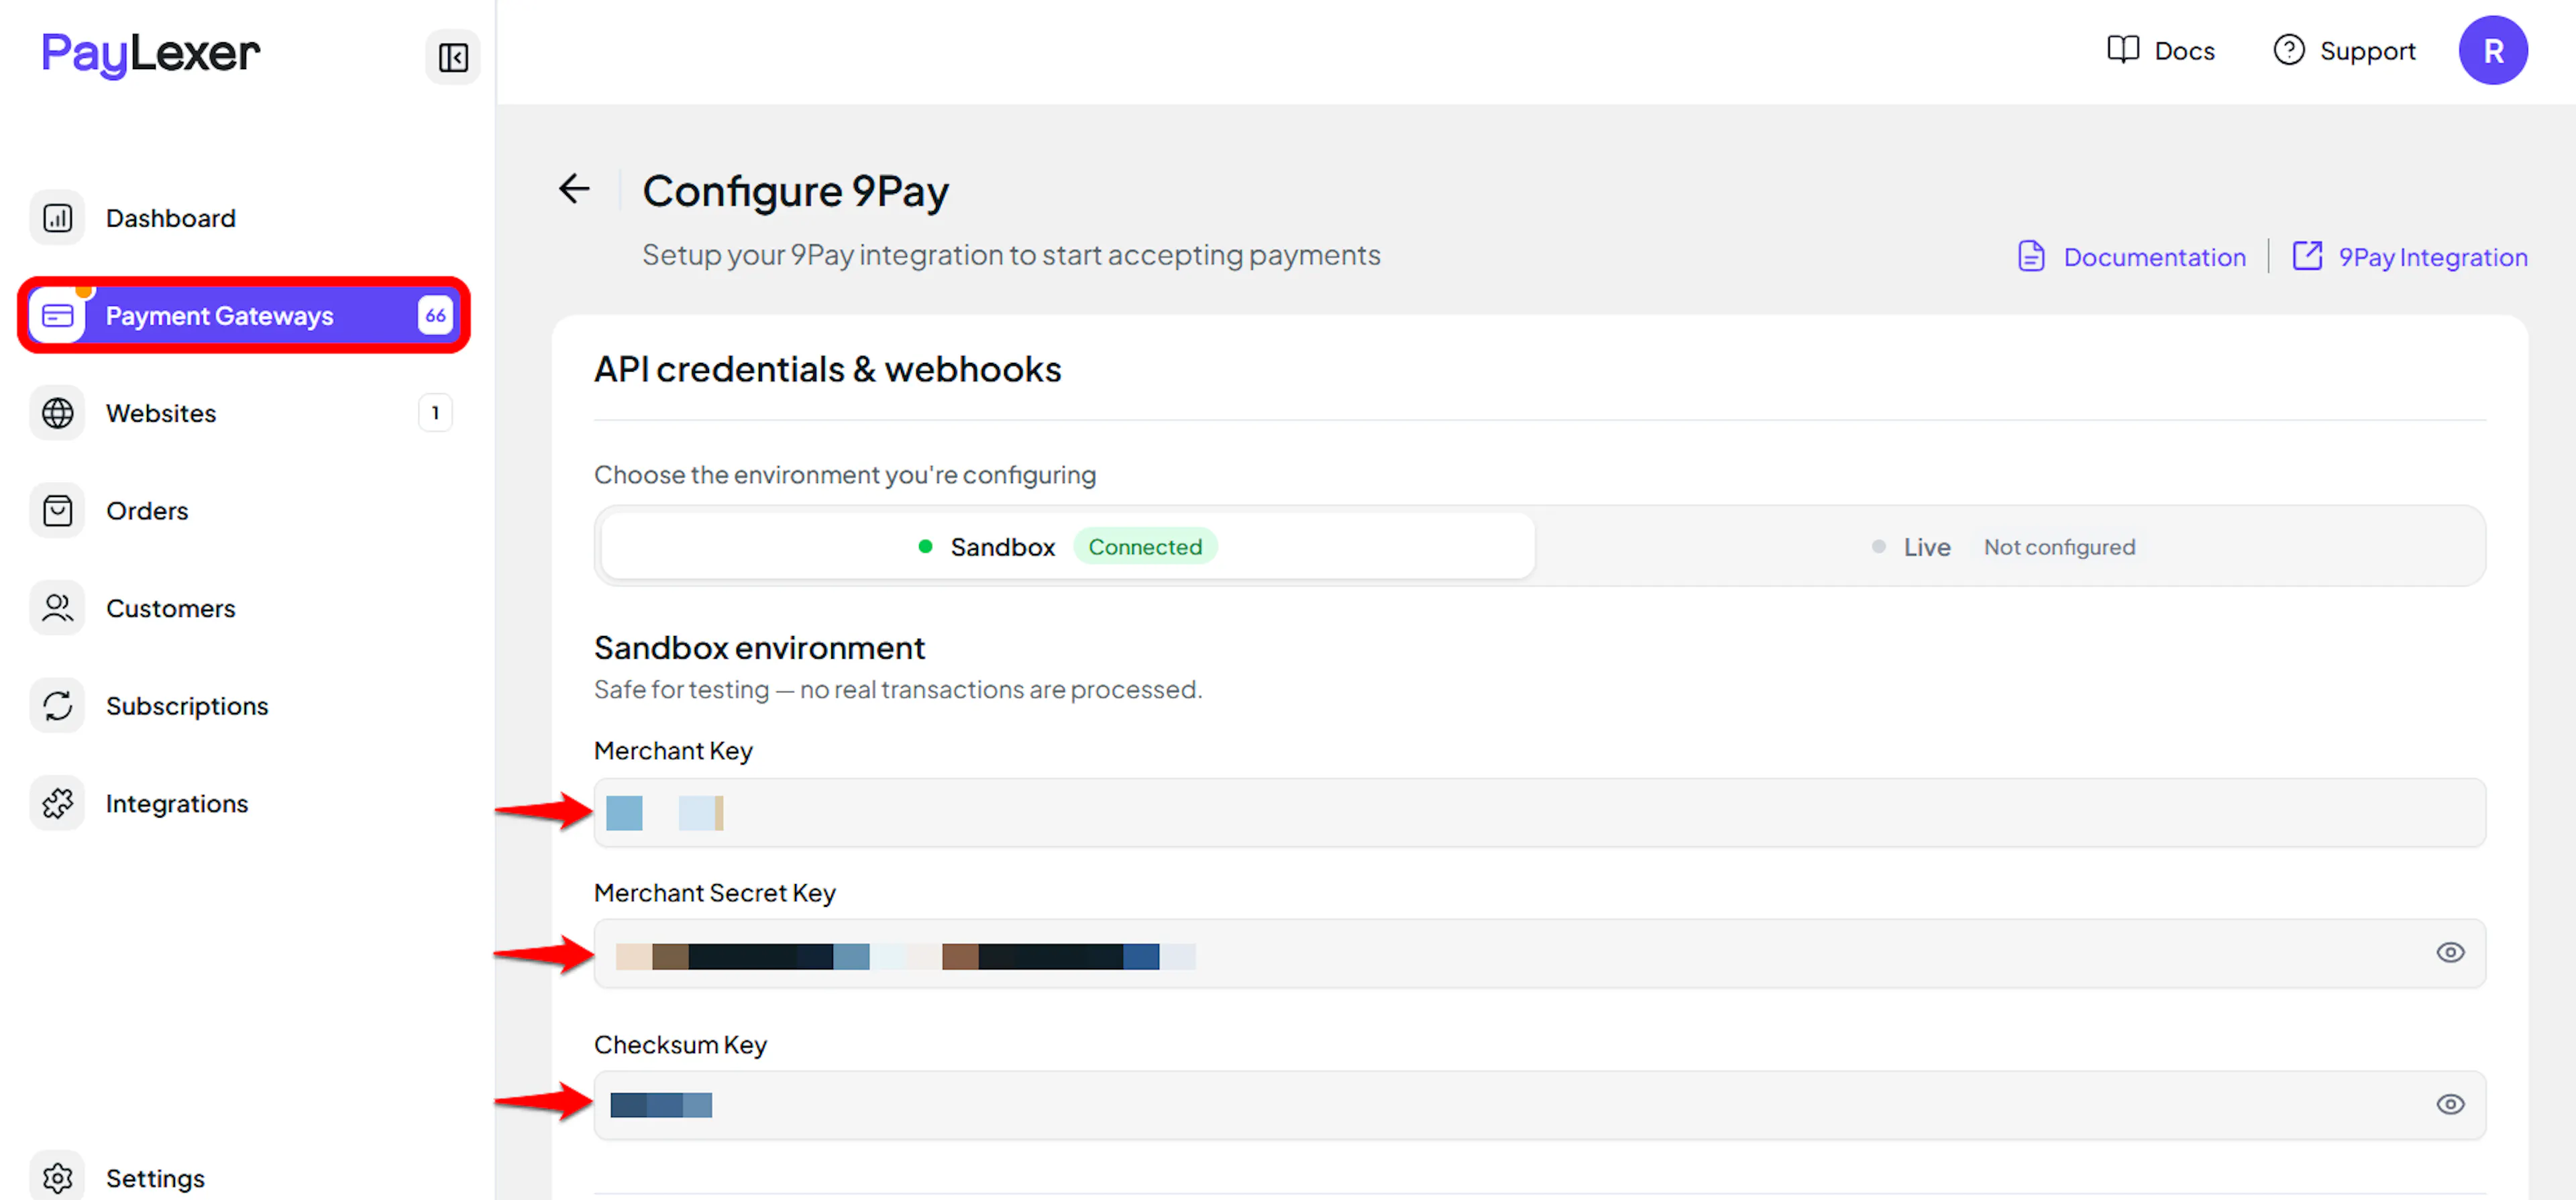This screenshot has height=1200, width=2576.
Task: Click the Merchant Secret Key label
Action: 714,893
